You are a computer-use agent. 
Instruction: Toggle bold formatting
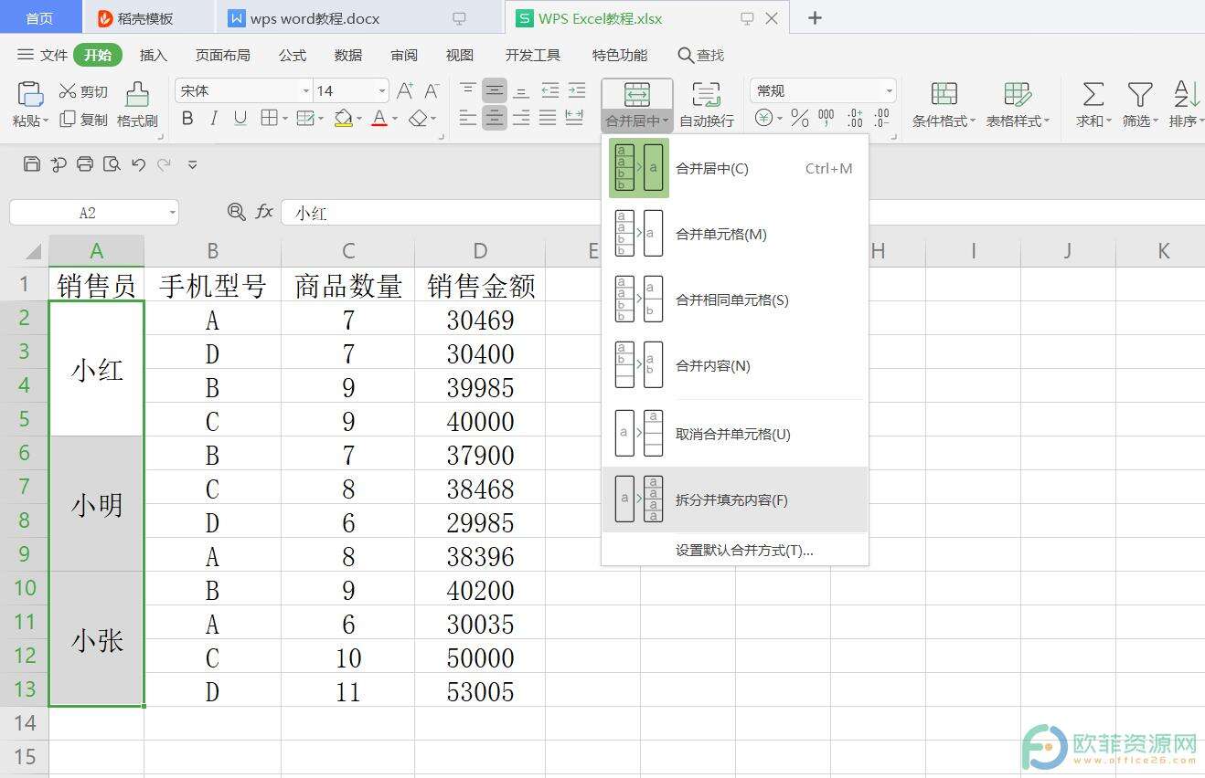[187, 119]
